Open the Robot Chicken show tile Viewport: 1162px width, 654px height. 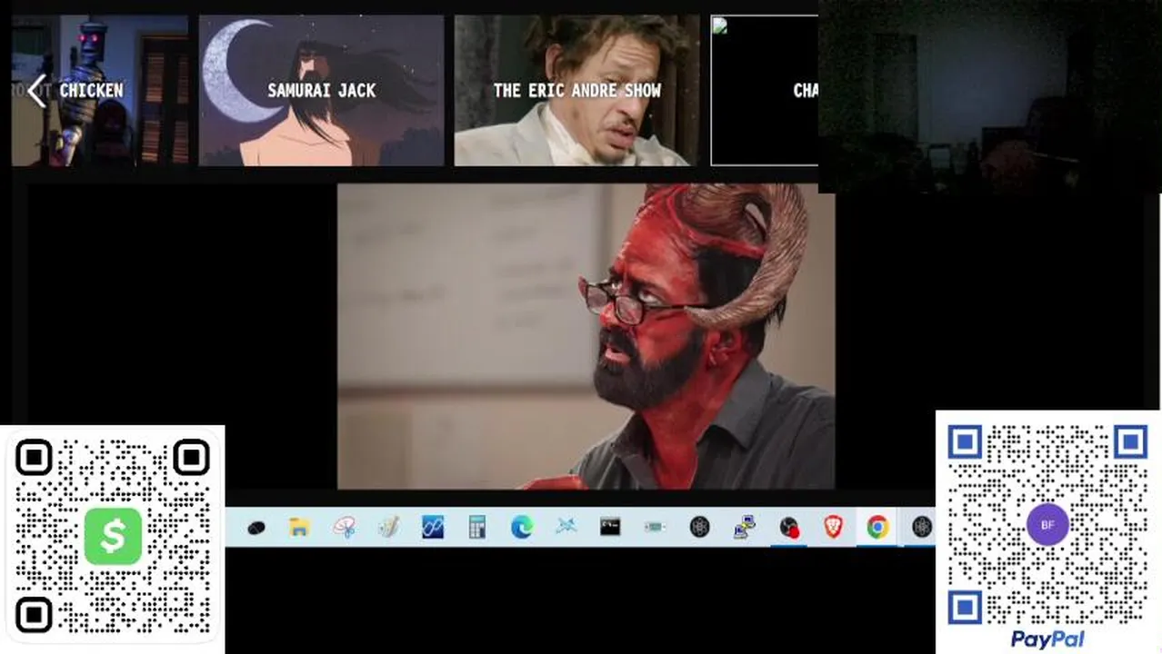100,90
